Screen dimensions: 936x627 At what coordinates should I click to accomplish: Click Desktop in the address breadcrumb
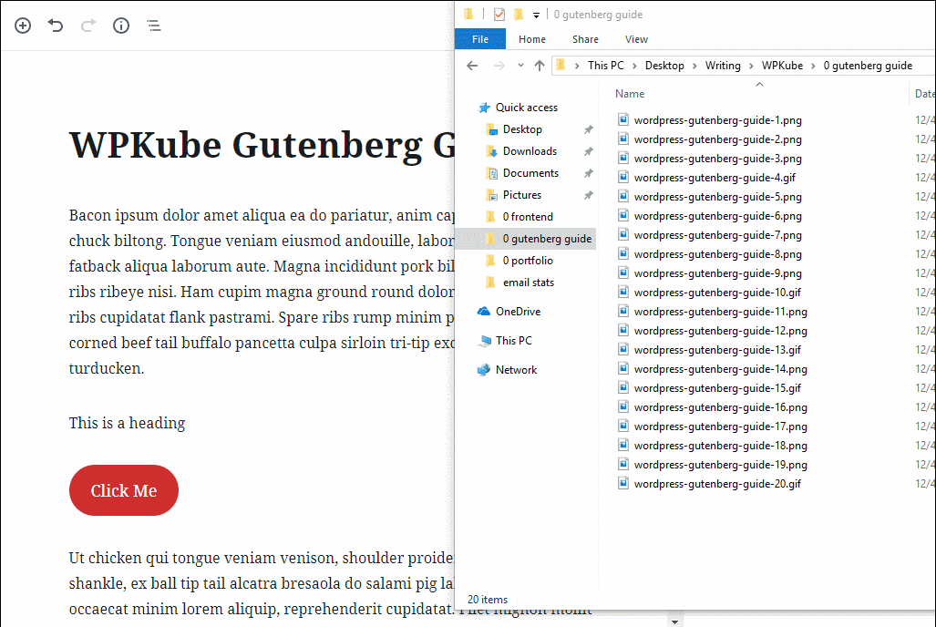pyautogui.click(x=664, y=66)
